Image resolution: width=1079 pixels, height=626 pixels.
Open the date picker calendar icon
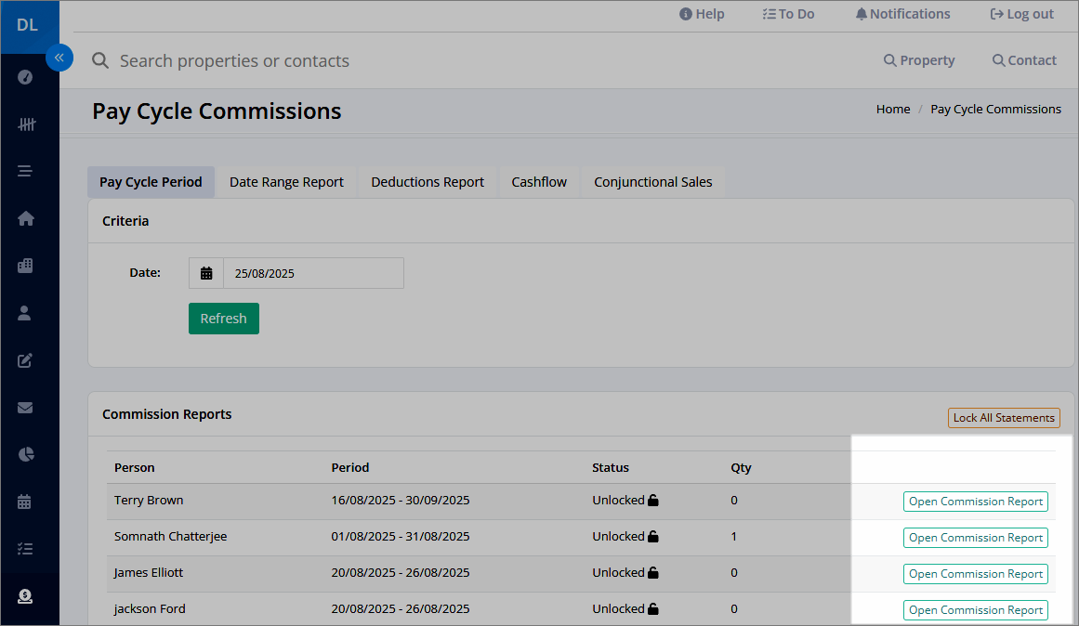[x=205, y=273]
